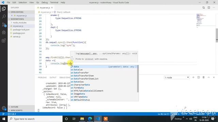This screenshot has height=122, width=218.
Task: Open the Terminal menu
Action: click(54, 2)
